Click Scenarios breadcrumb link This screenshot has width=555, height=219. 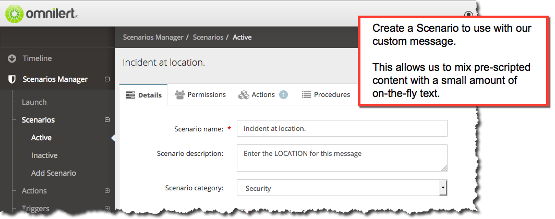point(208,37)
